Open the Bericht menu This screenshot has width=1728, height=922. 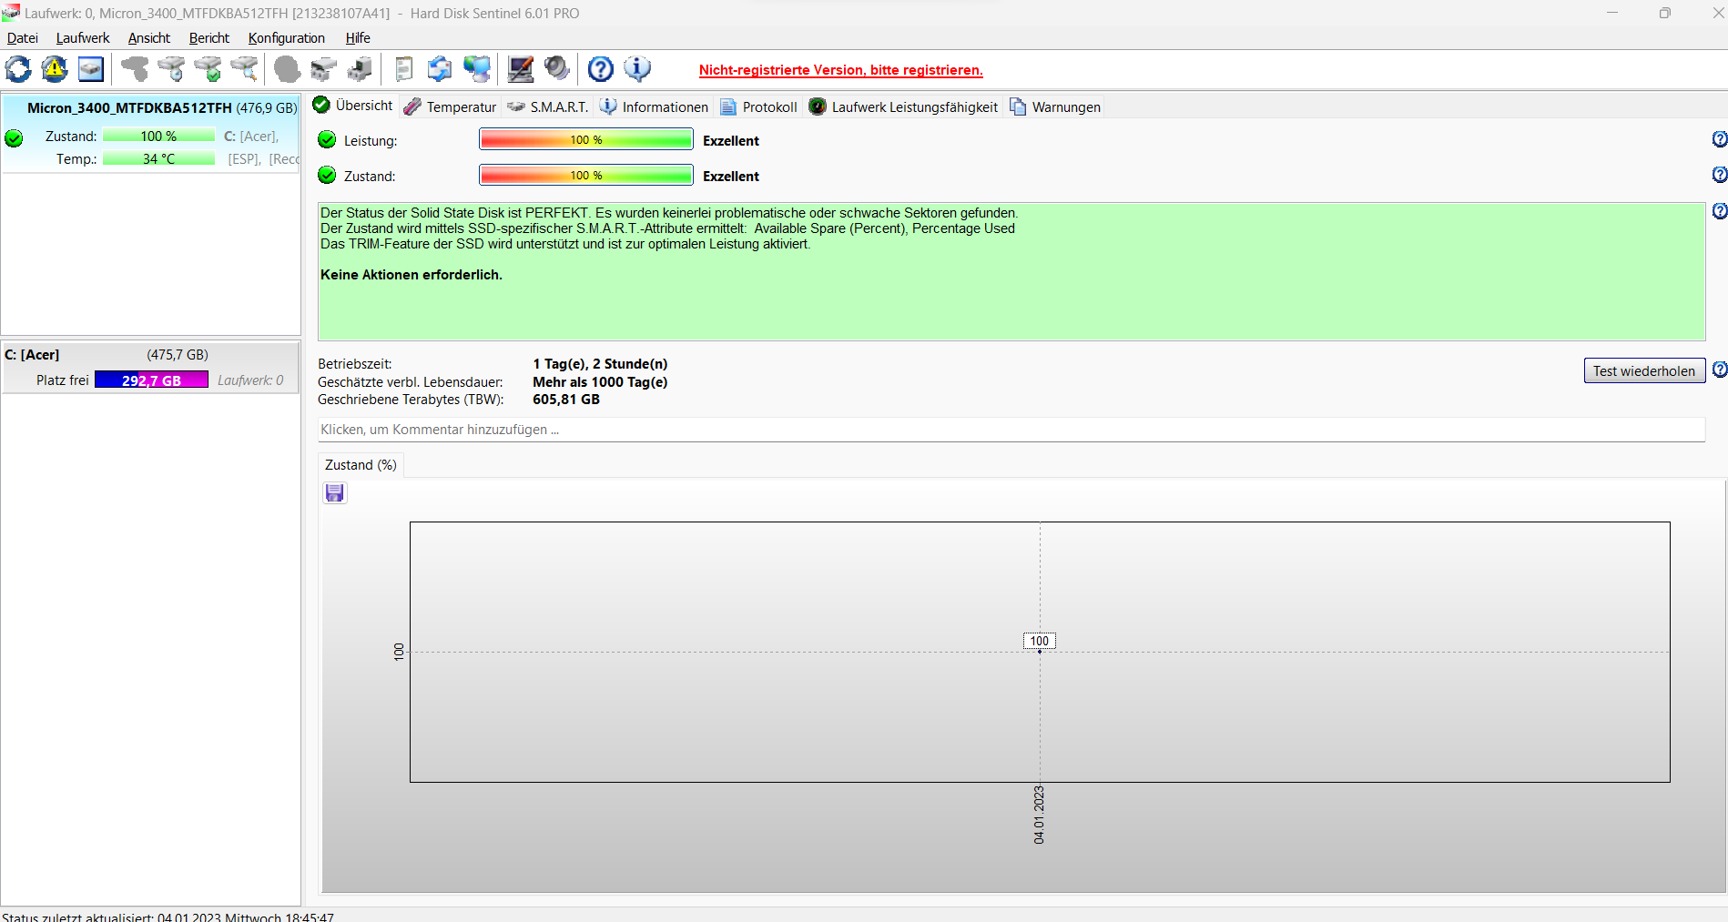209,38
